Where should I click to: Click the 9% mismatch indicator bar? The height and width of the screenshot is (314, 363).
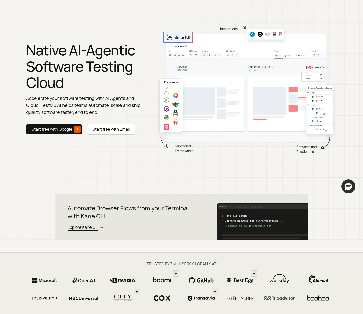tap(318, 67)
